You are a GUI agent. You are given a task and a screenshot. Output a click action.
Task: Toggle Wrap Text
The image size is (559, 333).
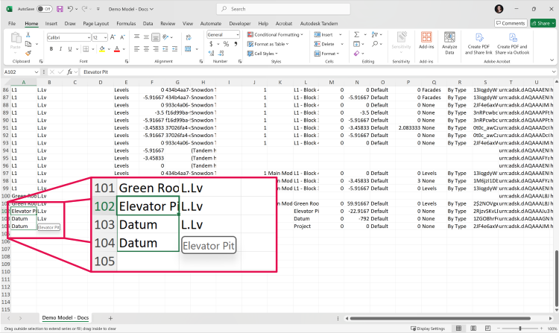(189, 37)
